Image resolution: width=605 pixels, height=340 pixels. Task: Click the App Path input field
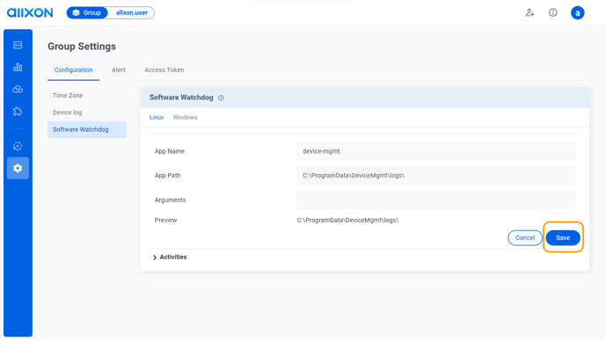coord(436,176)
